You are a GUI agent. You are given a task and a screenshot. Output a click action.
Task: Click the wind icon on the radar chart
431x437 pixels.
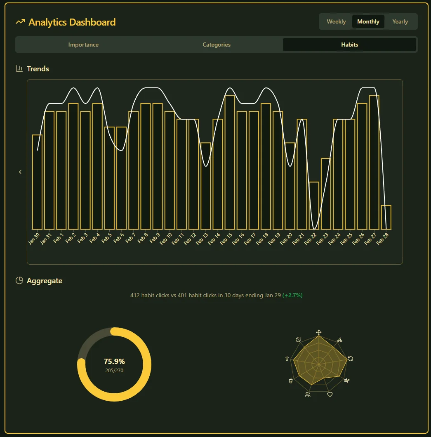pos(347,381)
